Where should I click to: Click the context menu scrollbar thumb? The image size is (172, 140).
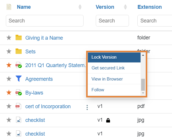[x=143, y=85]
